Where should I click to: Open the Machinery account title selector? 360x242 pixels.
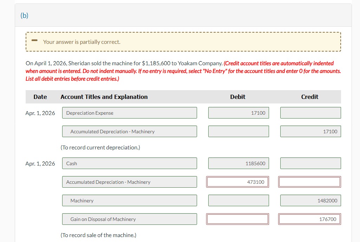click(129, 200)
